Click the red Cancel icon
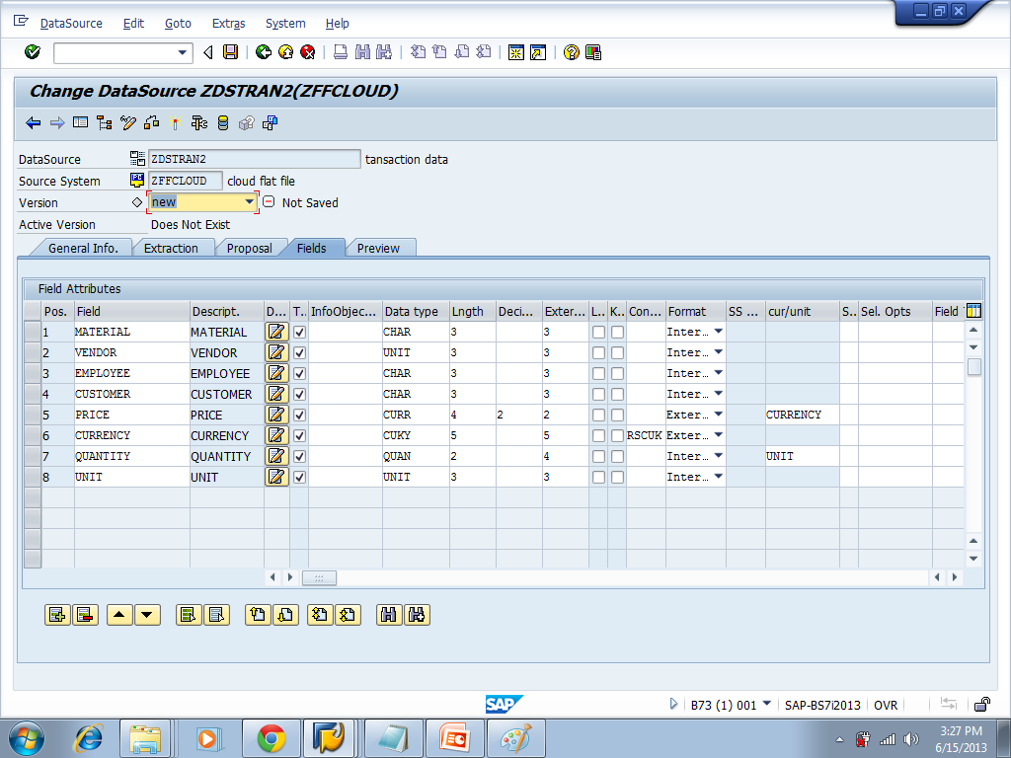This screenshot has height=758, width=1011. click(x=308, y=52)
